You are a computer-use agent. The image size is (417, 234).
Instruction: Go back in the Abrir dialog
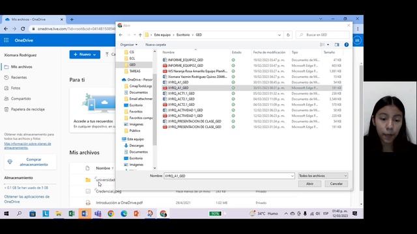click(121, 34)
